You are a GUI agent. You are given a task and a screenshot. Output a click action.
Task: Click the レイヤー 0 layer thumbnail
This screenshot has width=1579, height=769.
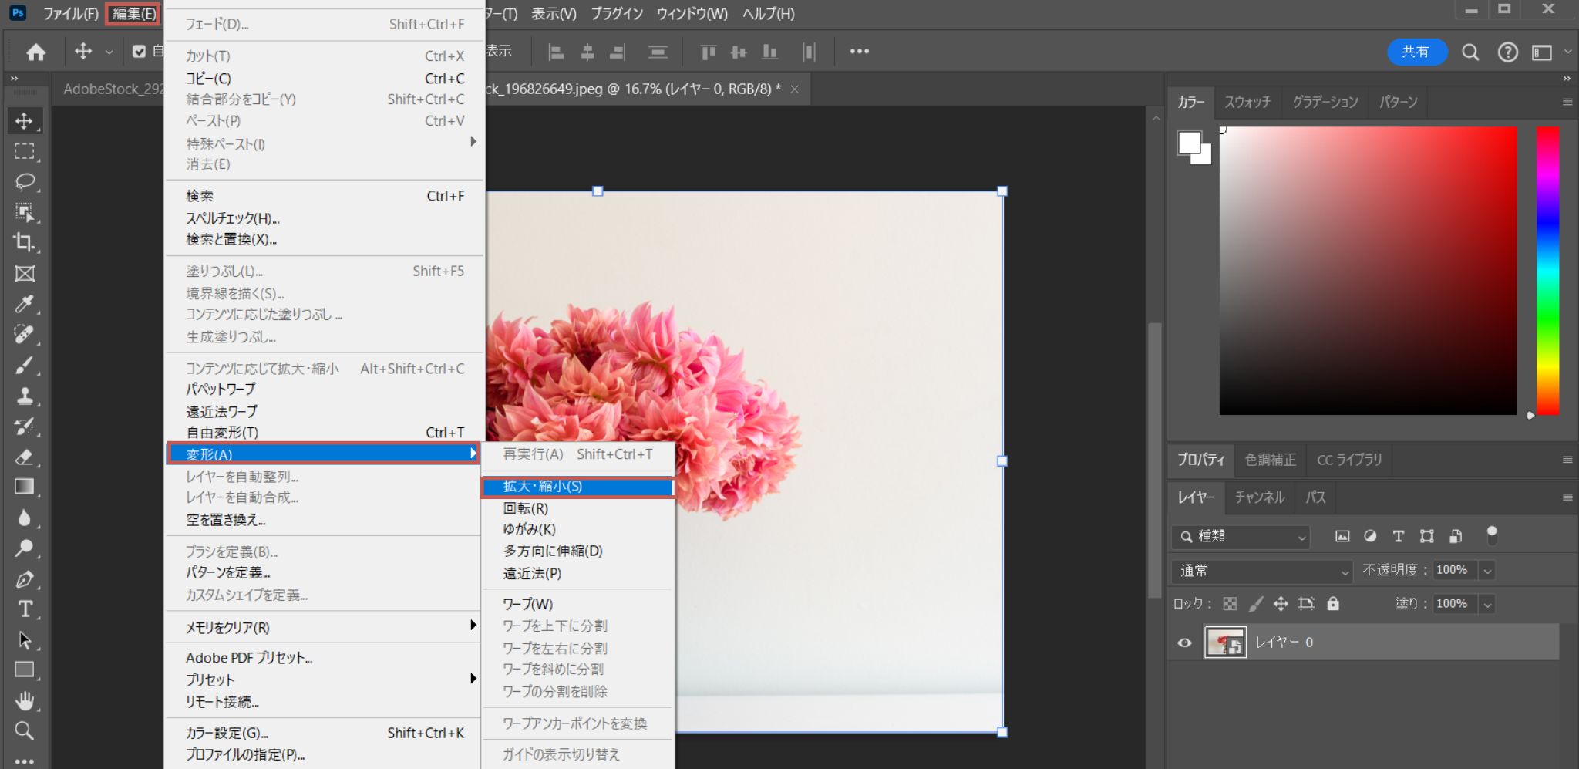point(1225,643)
